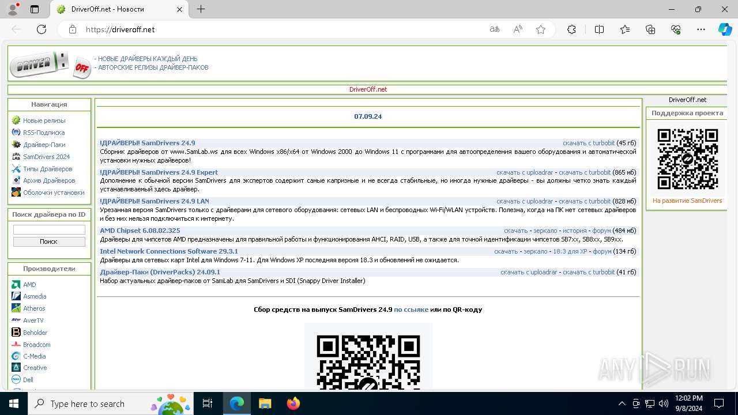Click the DriverOff USB logo image
Screen dimensions: 738x415
50,65
